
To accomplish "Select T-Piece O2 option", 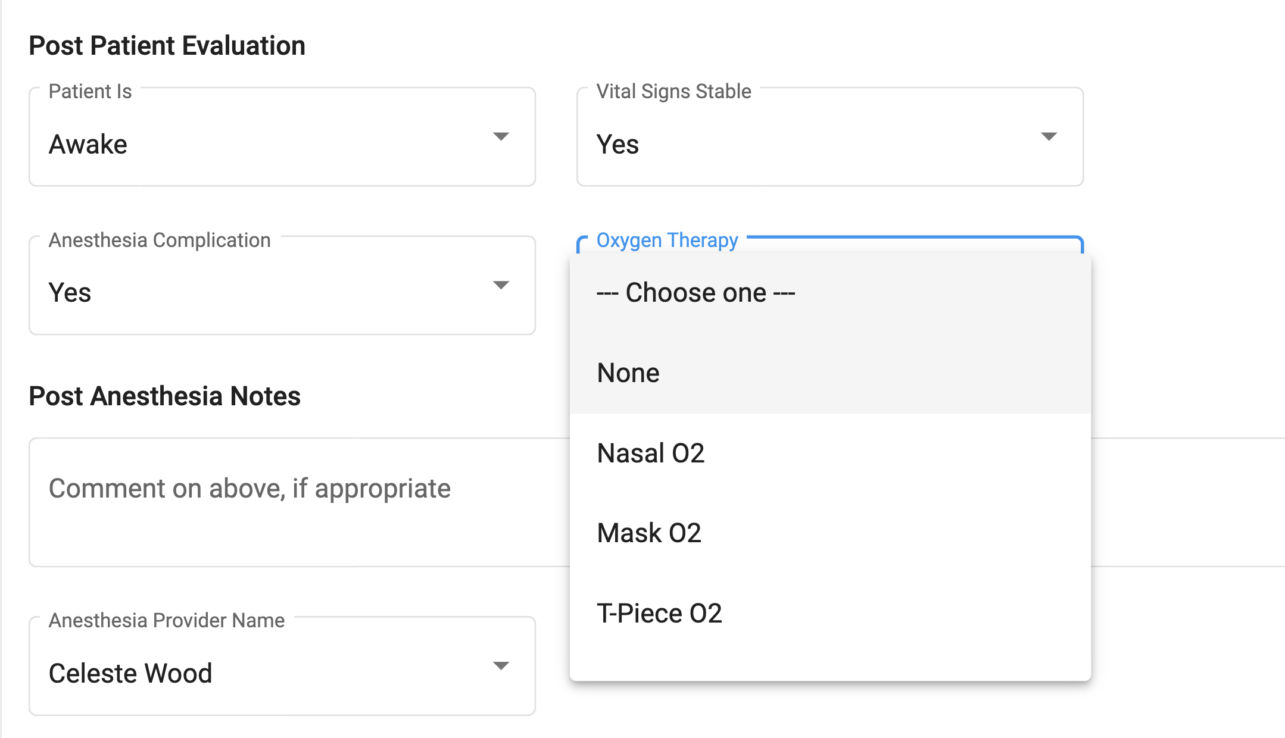I will pyautogui.click(x=660, y=612).
